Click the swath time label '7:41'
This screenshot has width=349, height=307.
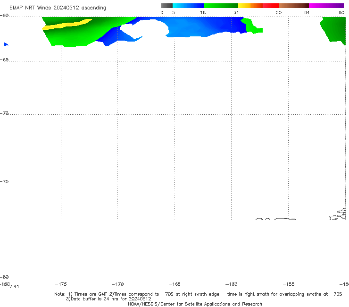pos(15,287)
